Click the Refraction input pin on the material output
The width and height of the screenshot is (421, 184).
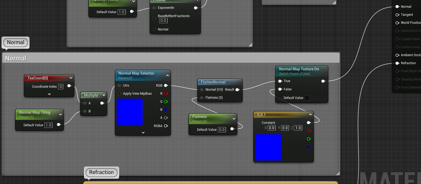(x=397, y=63)
